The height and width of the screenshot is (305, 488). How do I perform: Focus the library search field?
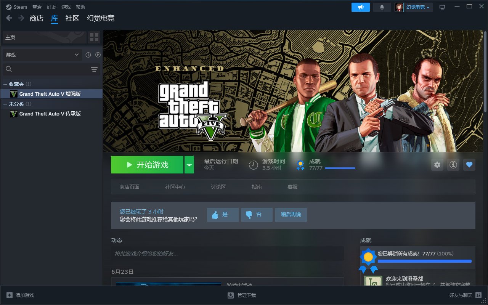(51, 69)
